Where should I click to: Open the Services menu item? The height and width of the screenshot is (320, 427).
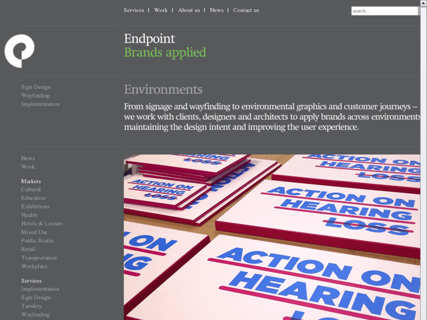tap(134, 10)
